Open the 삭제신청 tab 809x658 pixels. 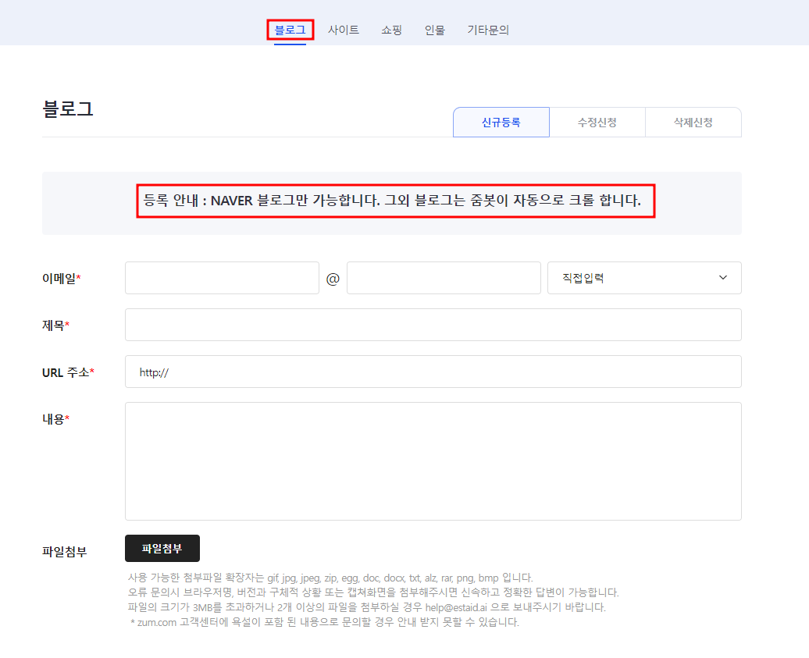tap(693, 123)
